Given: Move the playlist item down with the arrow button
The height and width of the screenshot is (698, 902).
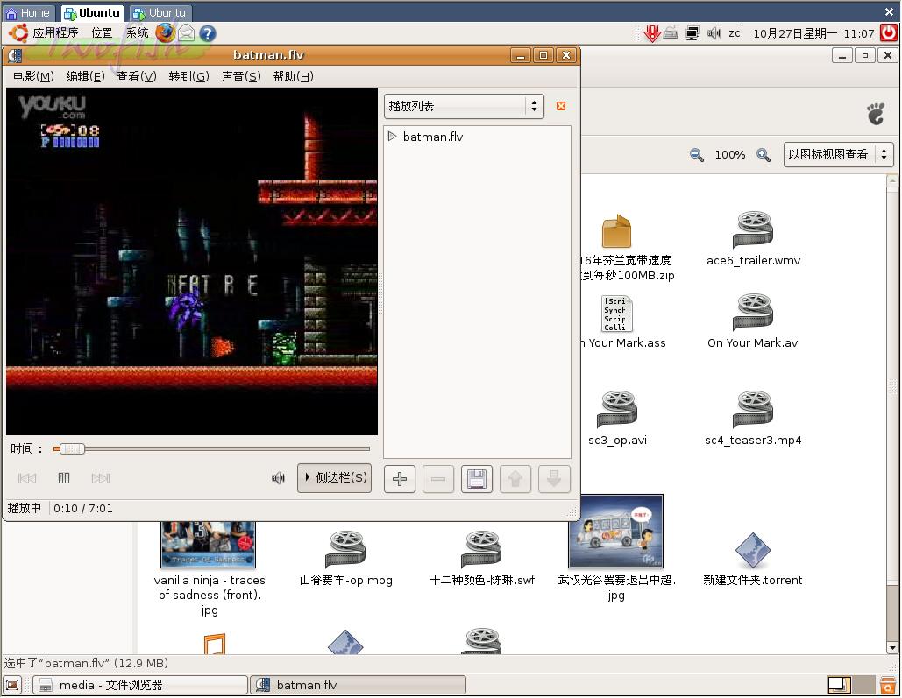Looking at the screenshot, I should [x=554, y=479].
